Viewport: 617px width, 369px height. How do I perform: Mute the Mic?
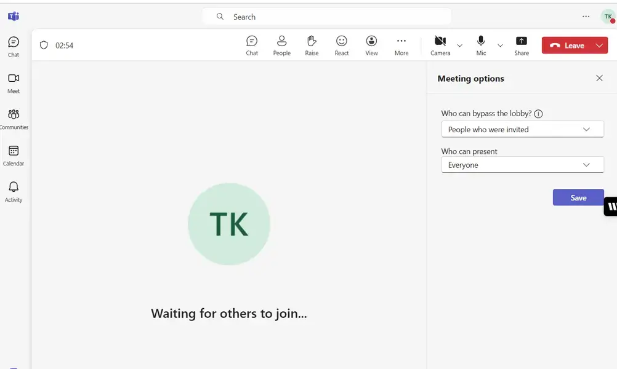(x=480, y=43)
